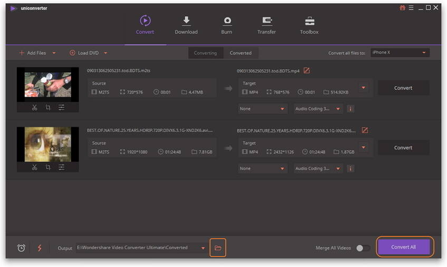Click the Toolbox briefcase icon
The width and height of the screenshot is (447, 267).
(x=310, y=21)
